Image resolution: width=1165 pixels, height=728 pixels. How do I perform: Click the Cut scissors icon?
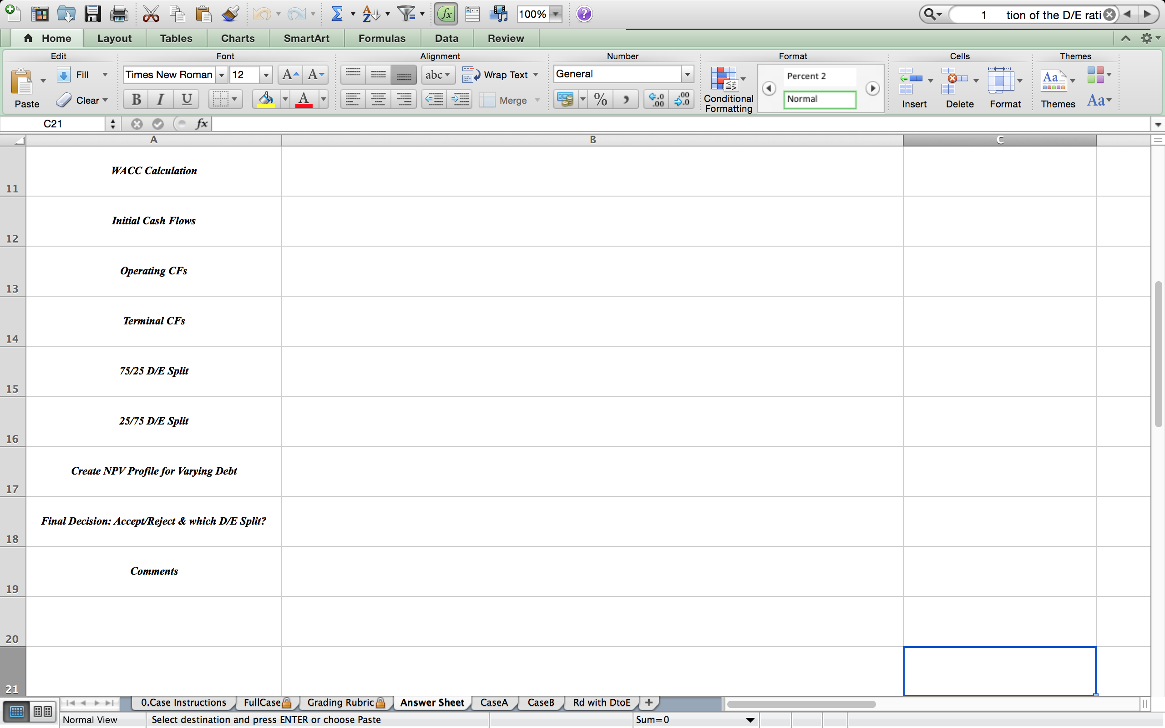pos(151,14)
